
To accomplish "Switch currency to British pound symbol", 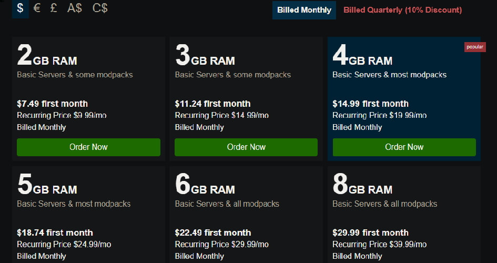I will click(x=54, y=8).
